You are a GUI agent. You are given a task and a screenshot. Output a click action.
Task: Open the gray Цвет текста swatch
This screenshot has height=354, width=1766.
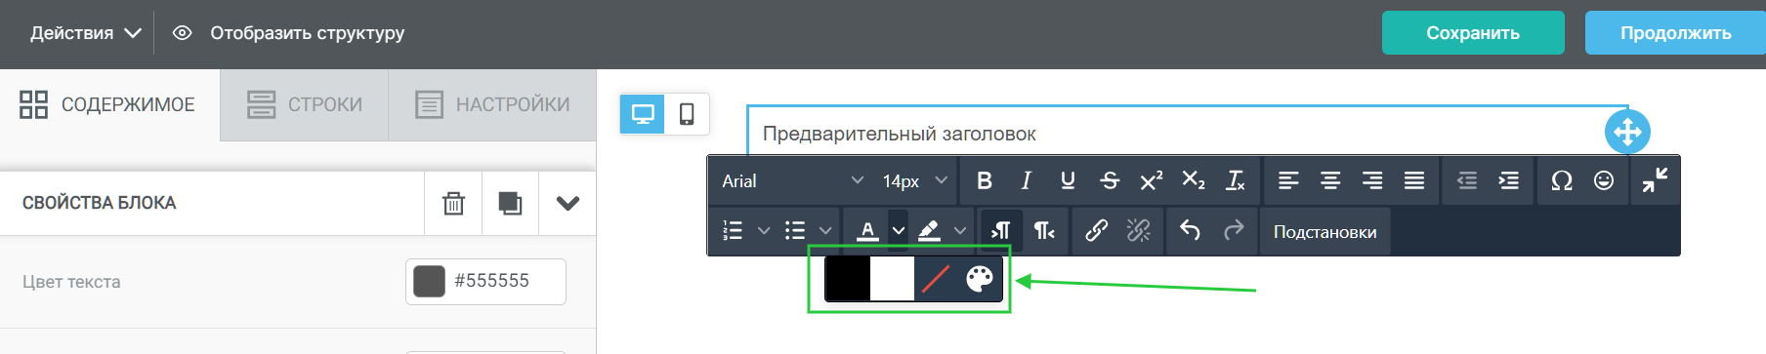[x=429, y=281]
